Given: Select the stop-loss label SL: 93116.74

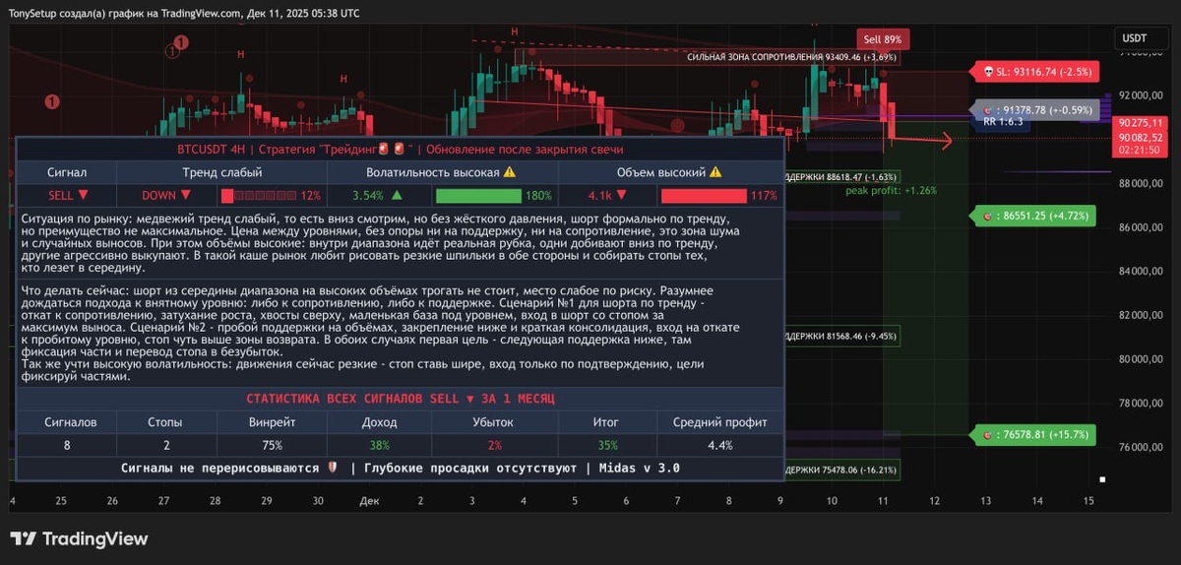Looking at the screenshot, I should click(1034, 71).
